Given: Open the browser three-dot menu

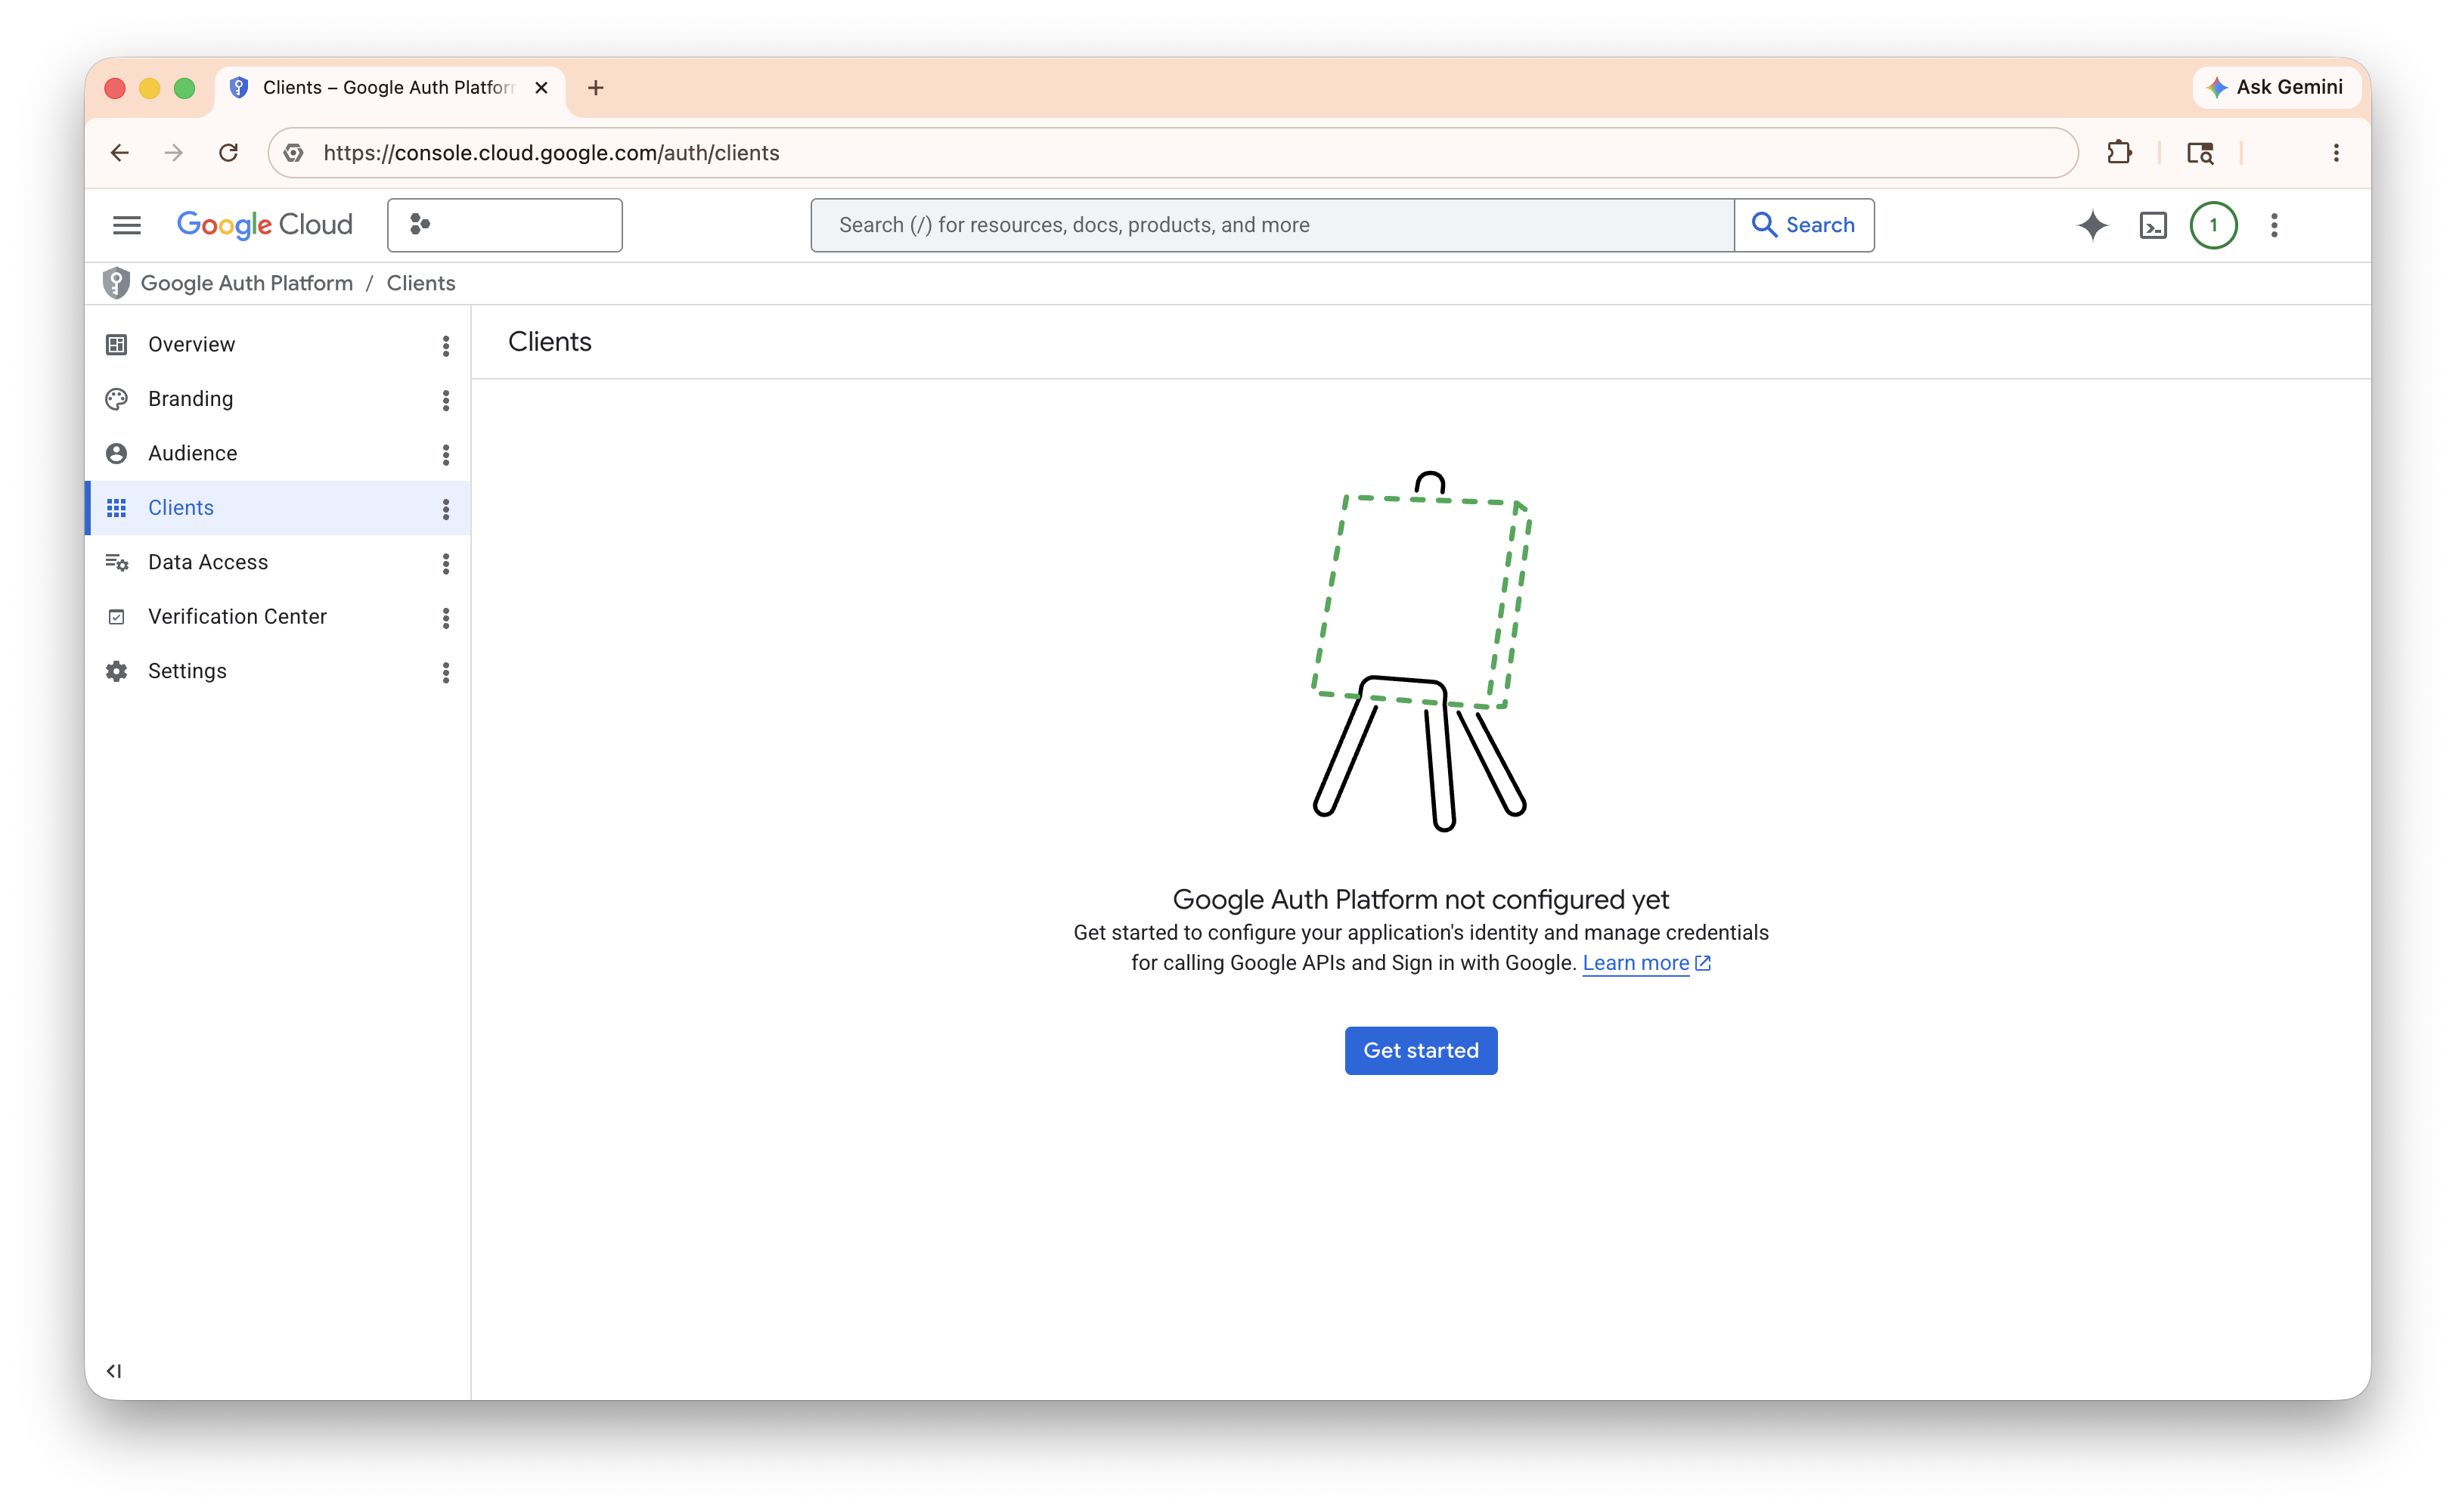Looking at the screenshot, I should pos(2336,153).
